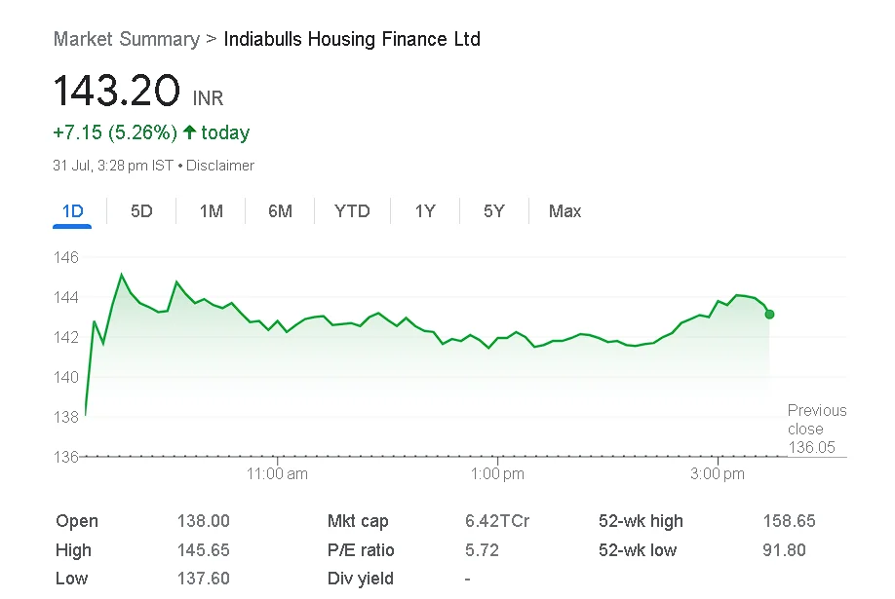
Task: Click the INR currency label
Action: point(209,98)
